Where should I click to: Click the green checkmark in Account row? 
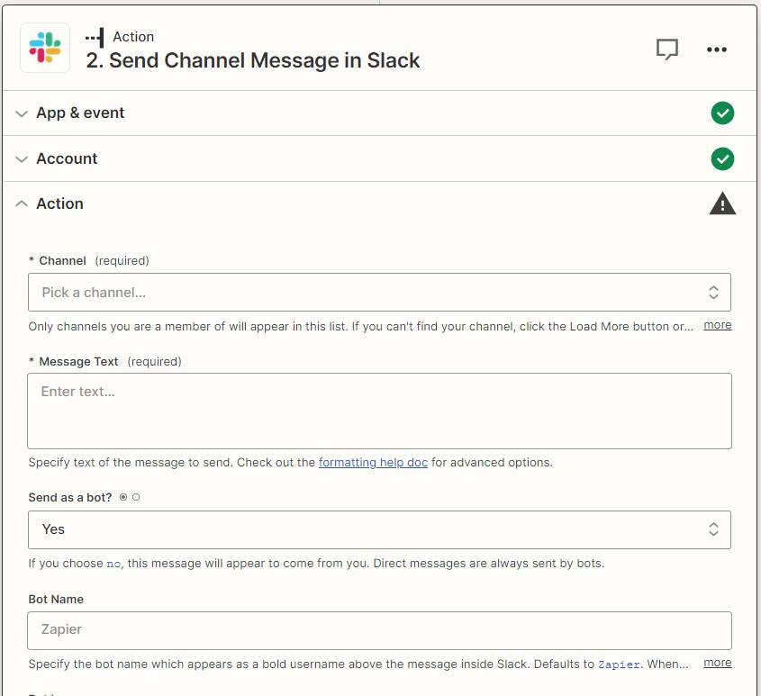coord(722,159)
